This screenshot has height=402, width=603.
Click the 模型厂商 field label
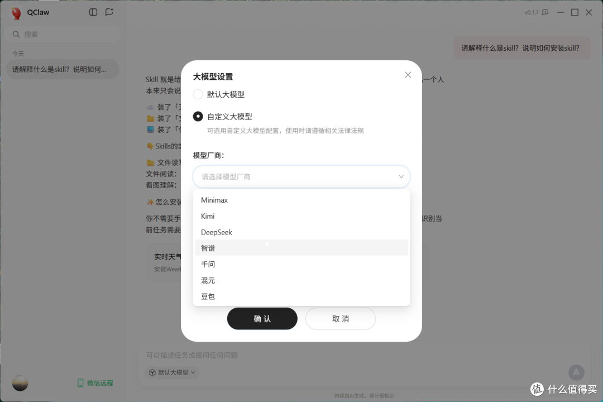pyautogui.click(x=208, y=155)
